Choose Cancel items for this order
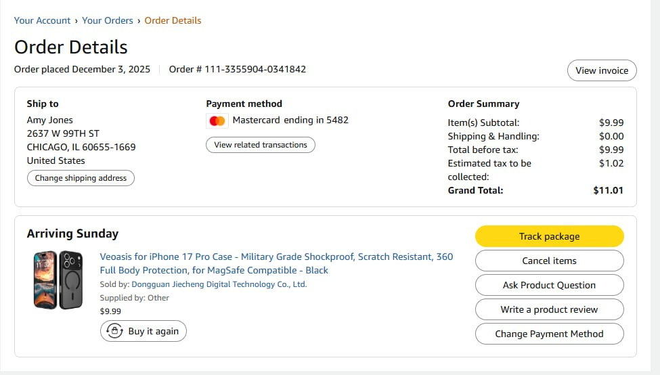This screenshot has width=660, height=375. point(549,261)
